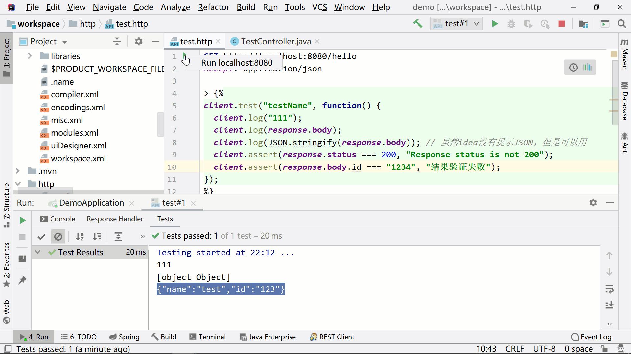
Task: Open the VCS menu
Action: tap(319, 7)
